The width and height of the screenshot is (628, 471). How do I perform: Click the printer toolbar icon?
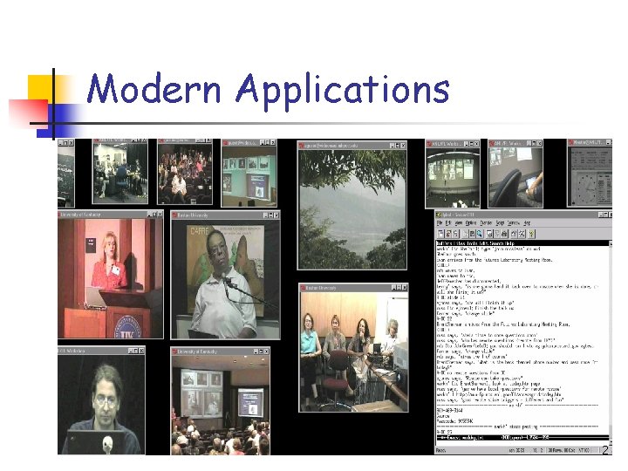click(x=504, y=234)
